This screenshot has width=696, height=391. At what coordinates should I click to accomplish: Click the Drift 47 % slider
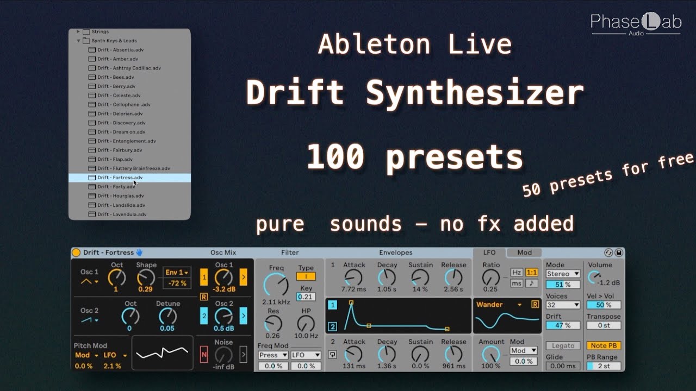point(563,325)
